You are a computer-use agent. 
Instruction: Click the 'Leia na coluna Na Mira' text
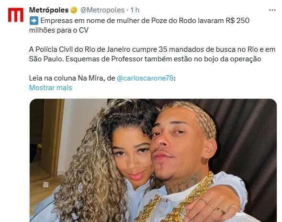(x=72, y=78)
